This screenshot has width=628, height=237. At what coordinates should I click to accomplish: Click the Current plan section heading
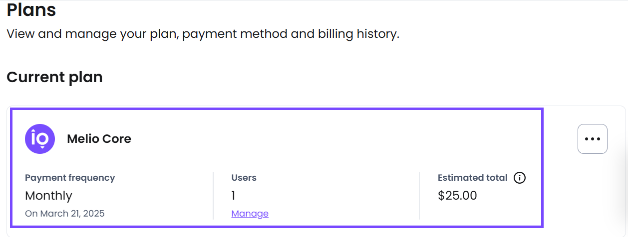tap(54, 77)
